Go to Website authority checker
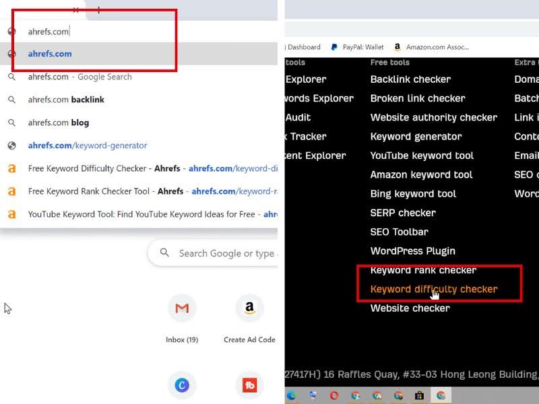Image resolution: width=539 pixels, height=404 pixels. [434, 117]
